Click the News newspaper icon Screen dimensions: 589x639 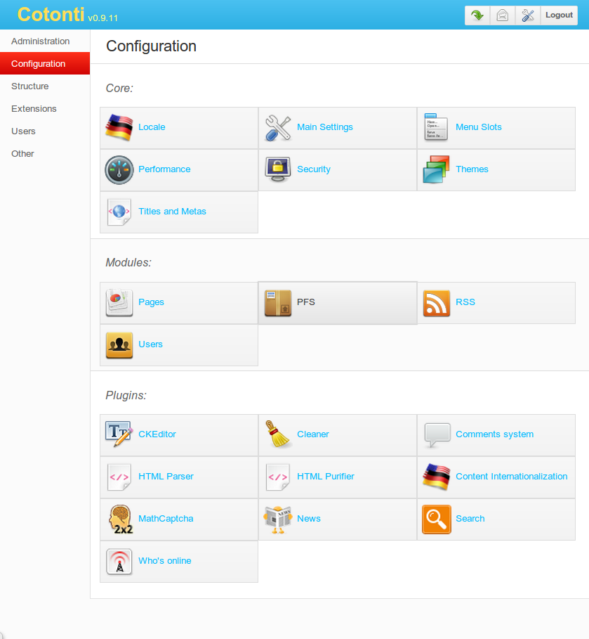click(277, 519)
